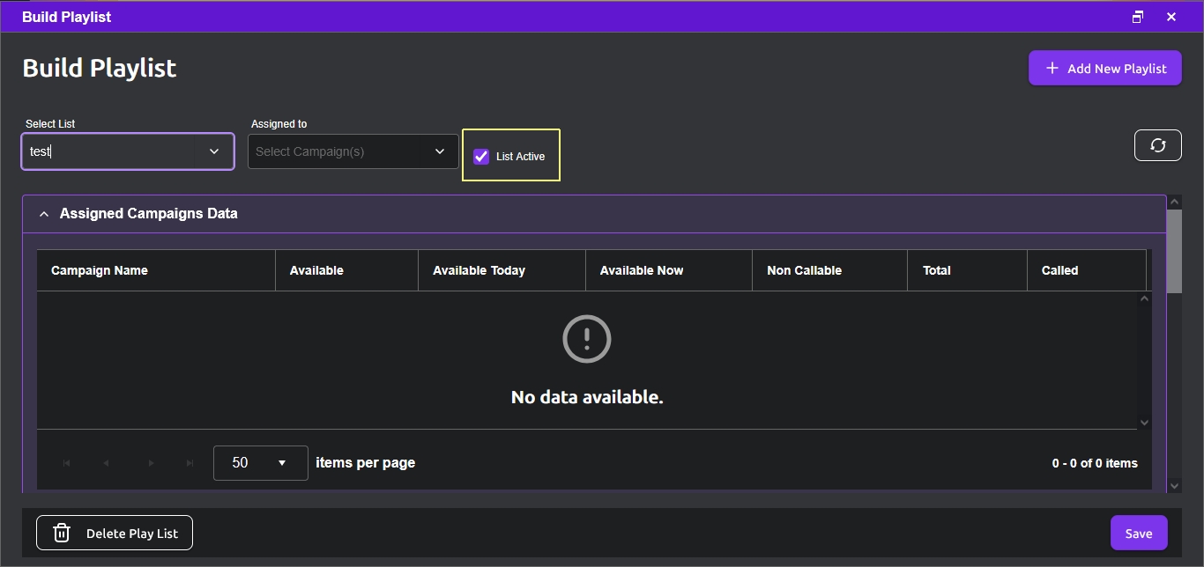The height and width of the screenshot is (567, 1204).
Task: Open the Select List dropdown arrow
Action: pos(214,151)
